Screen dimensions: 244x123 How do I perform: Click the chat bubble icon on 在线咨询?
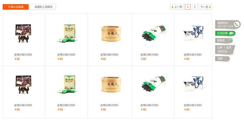pos(232,33)
